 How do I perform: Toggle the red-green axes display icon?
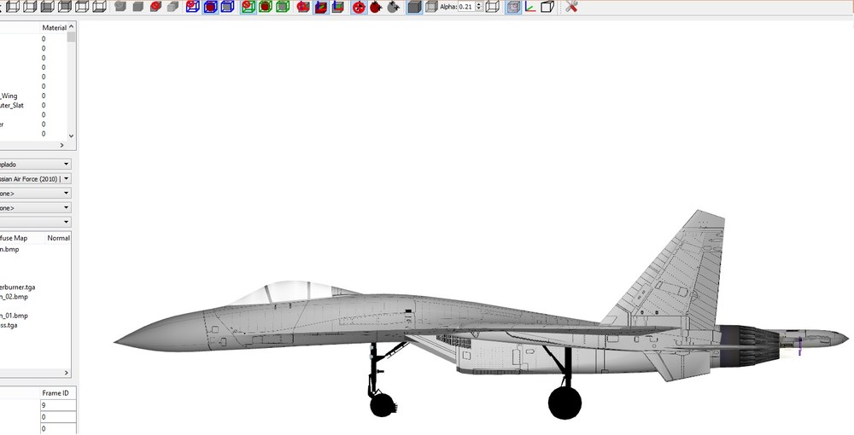coord(530,7)
